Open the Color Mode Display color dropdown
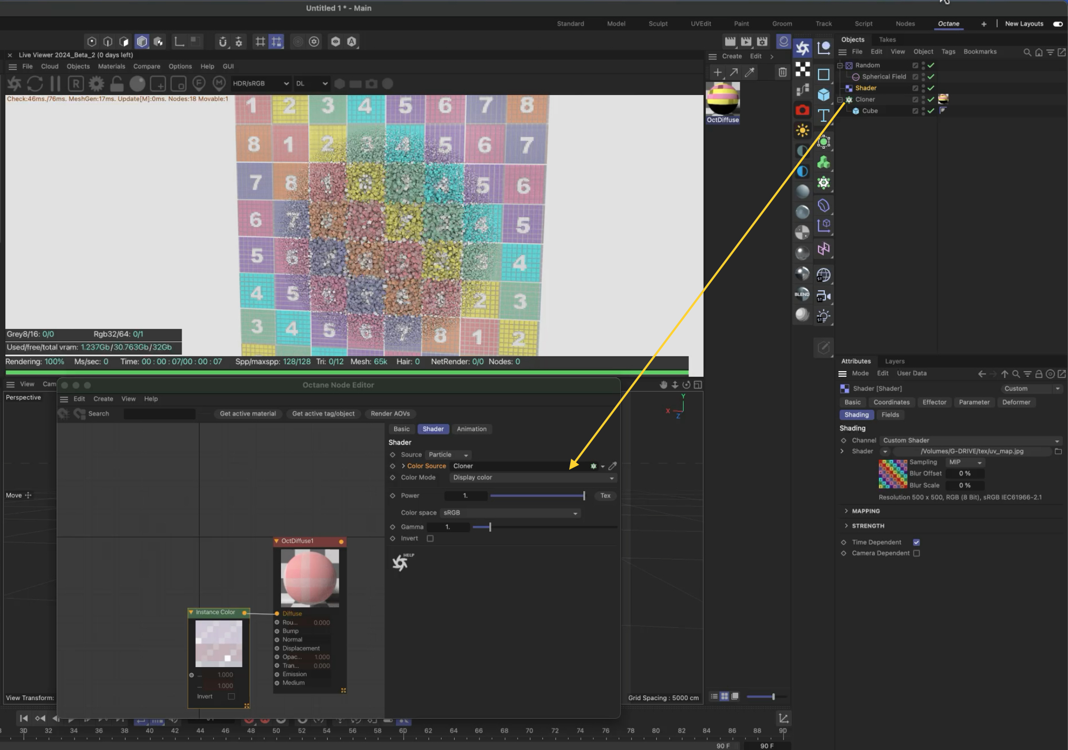Screen dimensions: 1068x750 coord(532,478)
